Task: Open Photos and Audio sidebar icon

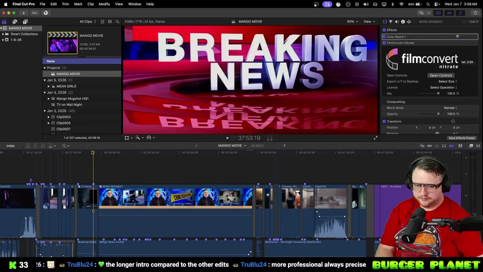Action: tap(15, 22)
